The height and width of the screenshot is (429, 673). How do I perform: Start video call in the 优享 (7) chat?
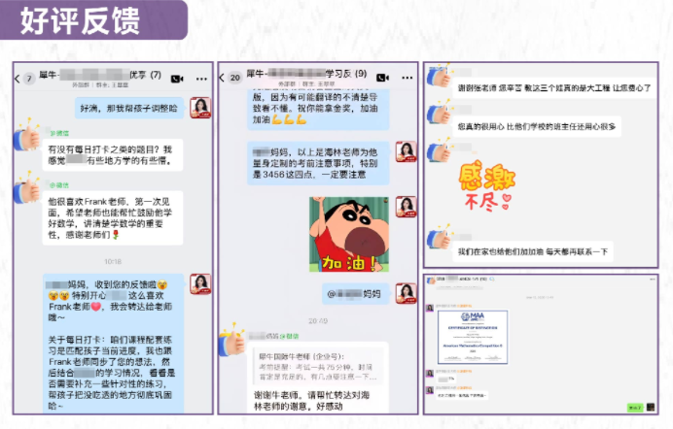point(177,79)
